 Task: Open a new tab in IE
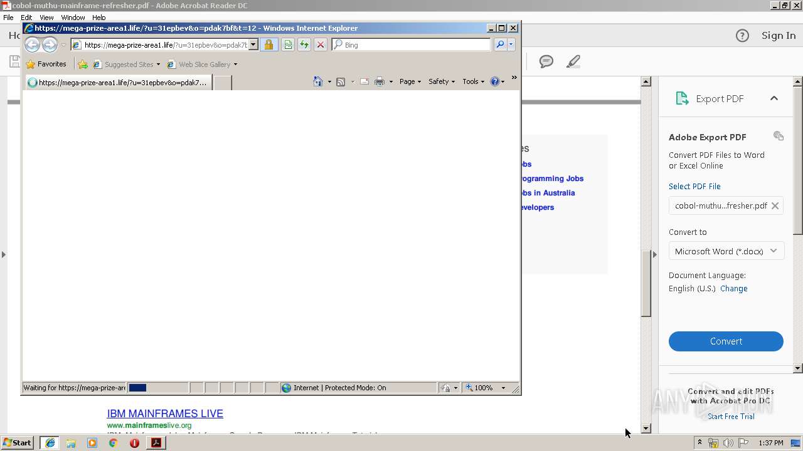coord(223,83)
